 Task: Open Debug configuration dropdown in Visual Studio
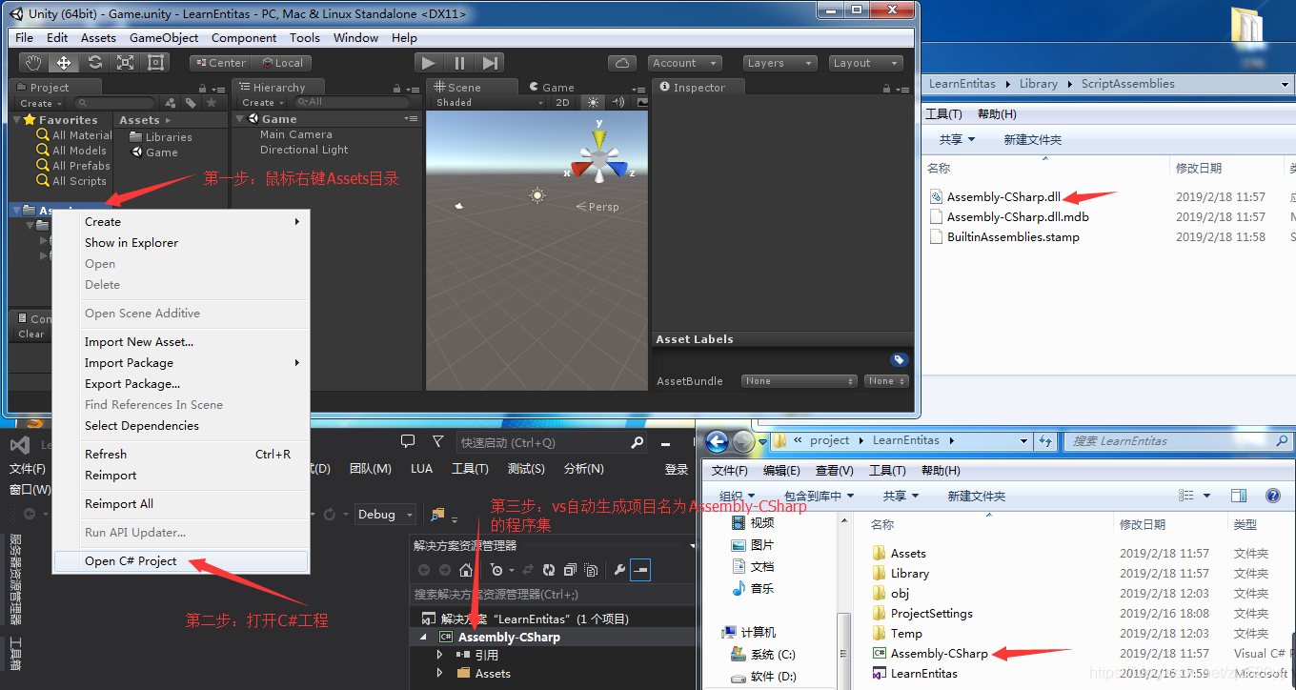coord(385,515)
